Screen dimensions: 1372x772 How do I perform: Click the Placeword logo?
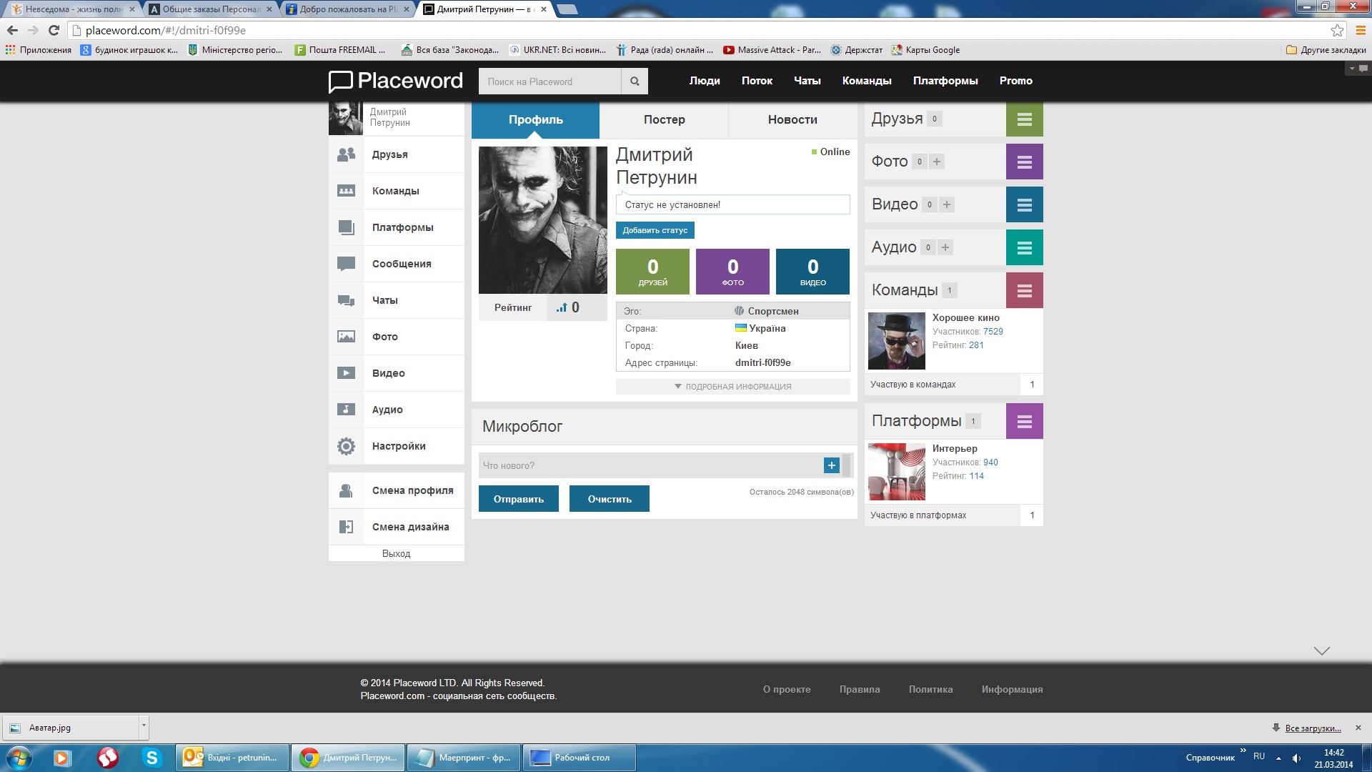[396, 81]
